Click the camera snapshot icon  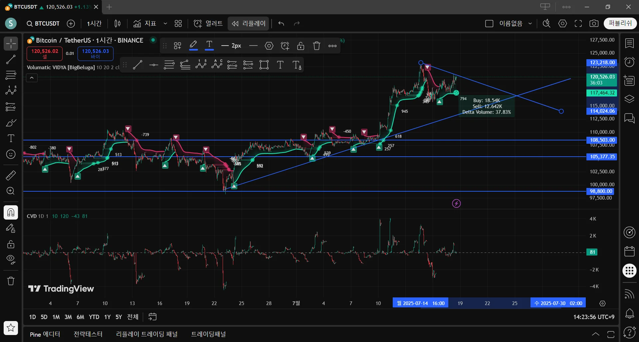[x=594, y=24]
